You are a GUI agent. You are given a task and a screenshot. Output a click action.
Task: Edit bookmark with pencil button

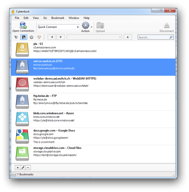tap(23, 167)
